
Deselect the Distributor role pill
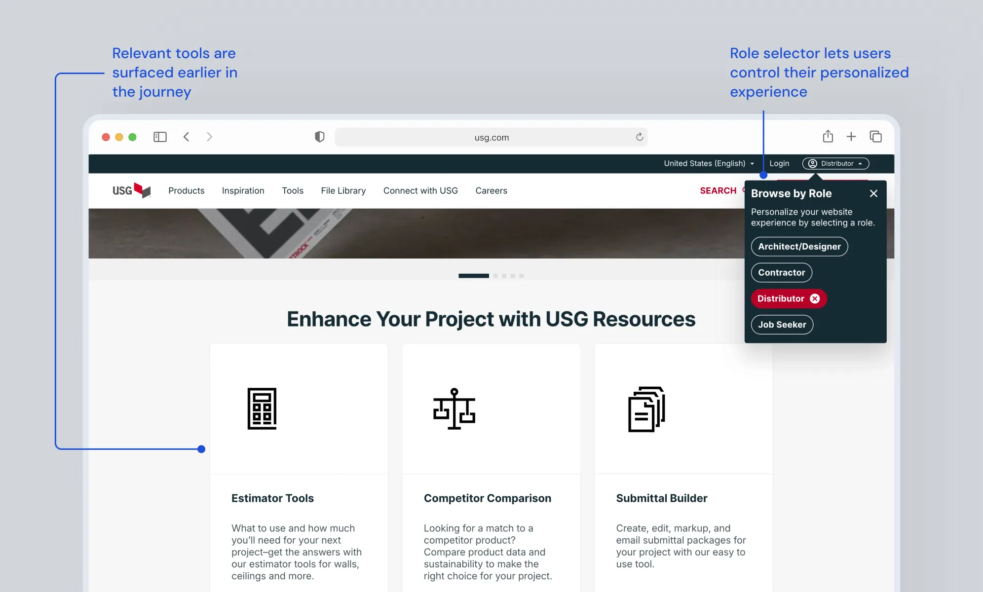(789, 298)
